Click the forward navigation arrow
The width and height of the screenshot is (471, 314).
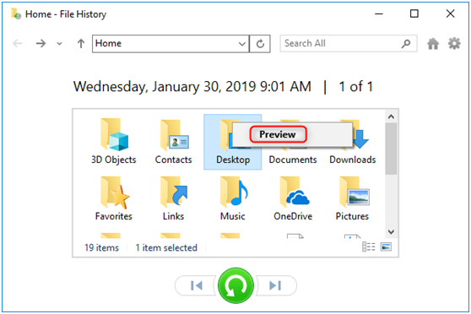click(x=41, y=44)
